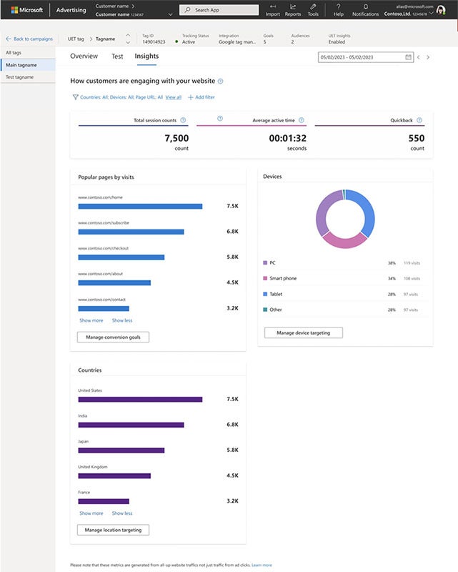
Task: Click the Help question mark icon
Action: coord(338,6)
